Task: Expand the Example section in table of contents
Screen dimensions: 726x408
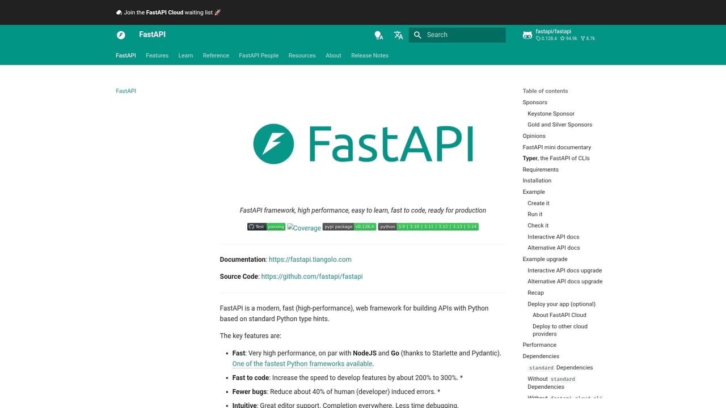Action: 533,192
